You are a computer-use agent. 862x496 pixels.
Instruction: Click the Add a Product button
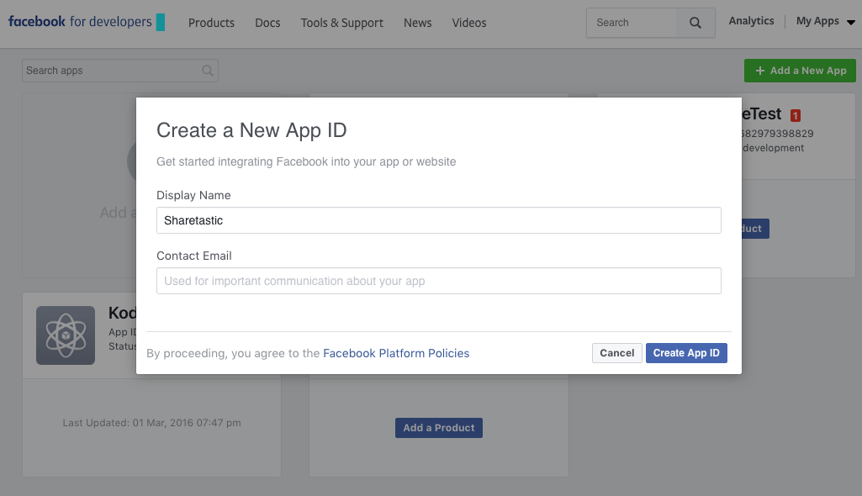click(438, 427)
